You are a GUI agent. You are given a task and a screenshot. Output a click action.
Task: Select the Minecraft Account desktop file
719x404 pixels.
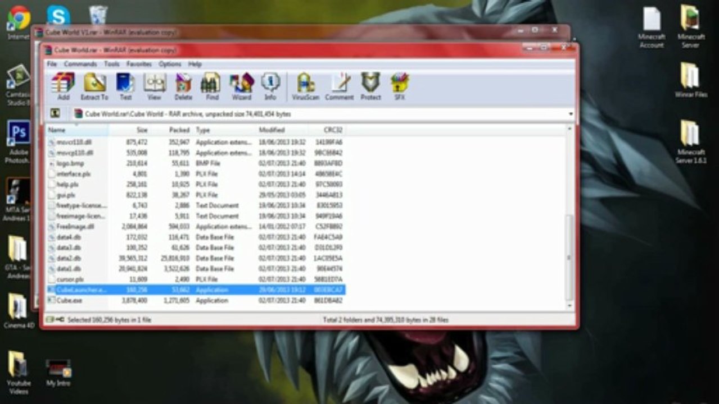coord(652,27)
